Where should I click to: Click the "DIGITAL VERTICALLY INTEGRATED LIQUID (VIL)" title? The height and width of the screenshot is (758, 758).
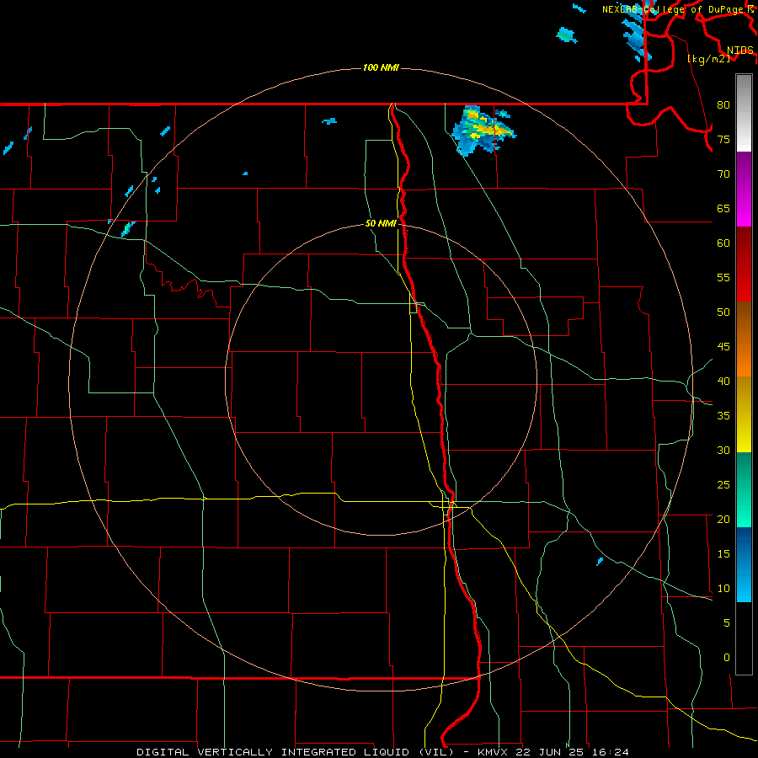[296, 752]
